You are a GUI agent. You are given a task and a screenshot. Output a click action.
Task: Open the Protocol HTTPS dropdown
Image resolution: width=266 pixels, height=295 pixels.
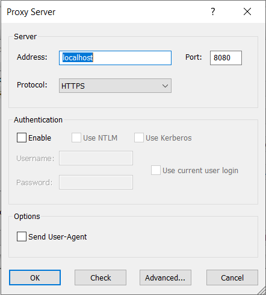tap(115, 86)
